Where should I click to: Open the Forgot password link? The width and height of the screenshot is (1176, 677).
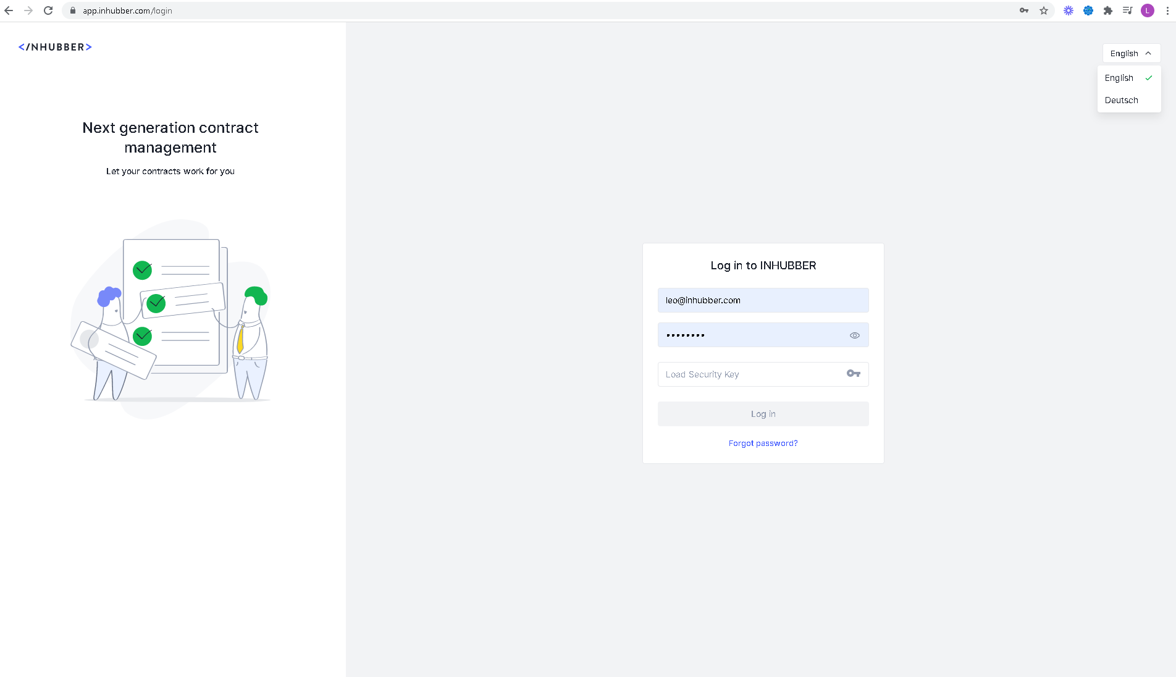pos(763,444)
